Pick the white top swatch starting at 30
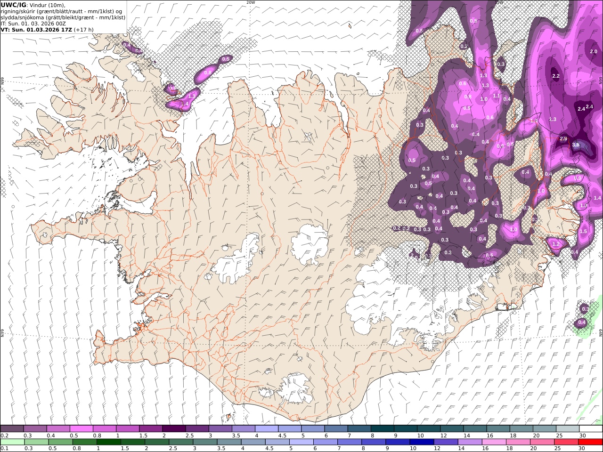 pos(591,429)
